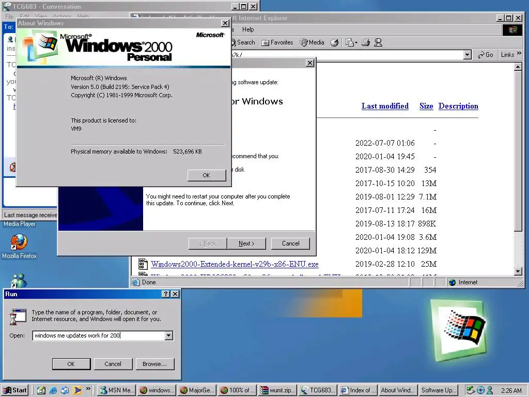
Task: Click OK in the About Windows dialog
Action: pos(207,175)
